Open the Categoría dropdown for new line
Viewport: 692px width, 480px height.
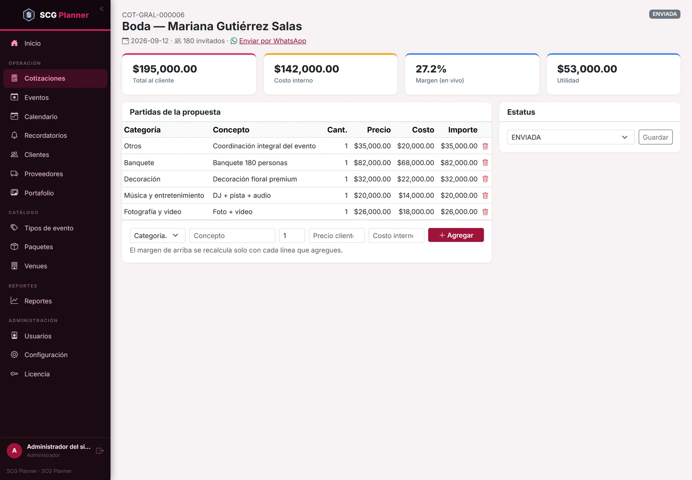coord(157,235)
